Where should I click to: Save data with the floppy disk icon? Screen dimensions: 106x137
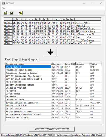point(12,13)
